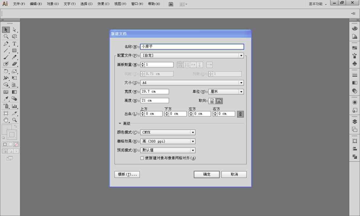
Task: Select the Column Graph tool
Action: point(15,106)
